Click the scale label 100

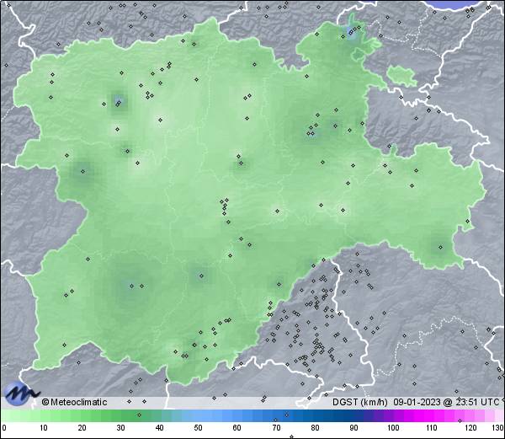click(x=393, y=428)
